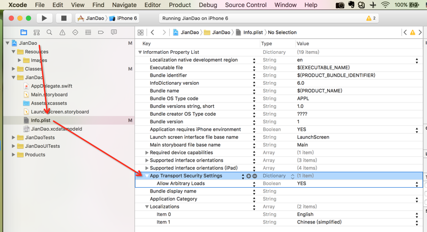Image resolution: width=427 pixels, height=232 pixels.
Task: Collapse the Resources folder
Action: [x=13, y=51]
